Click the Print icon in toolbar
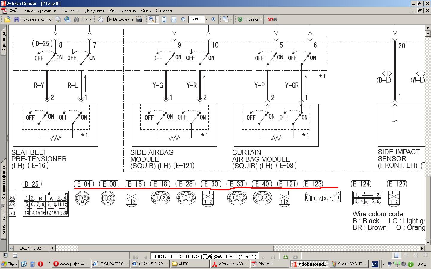The width and height of the screenshot is (431, 269). coord(58,19)
